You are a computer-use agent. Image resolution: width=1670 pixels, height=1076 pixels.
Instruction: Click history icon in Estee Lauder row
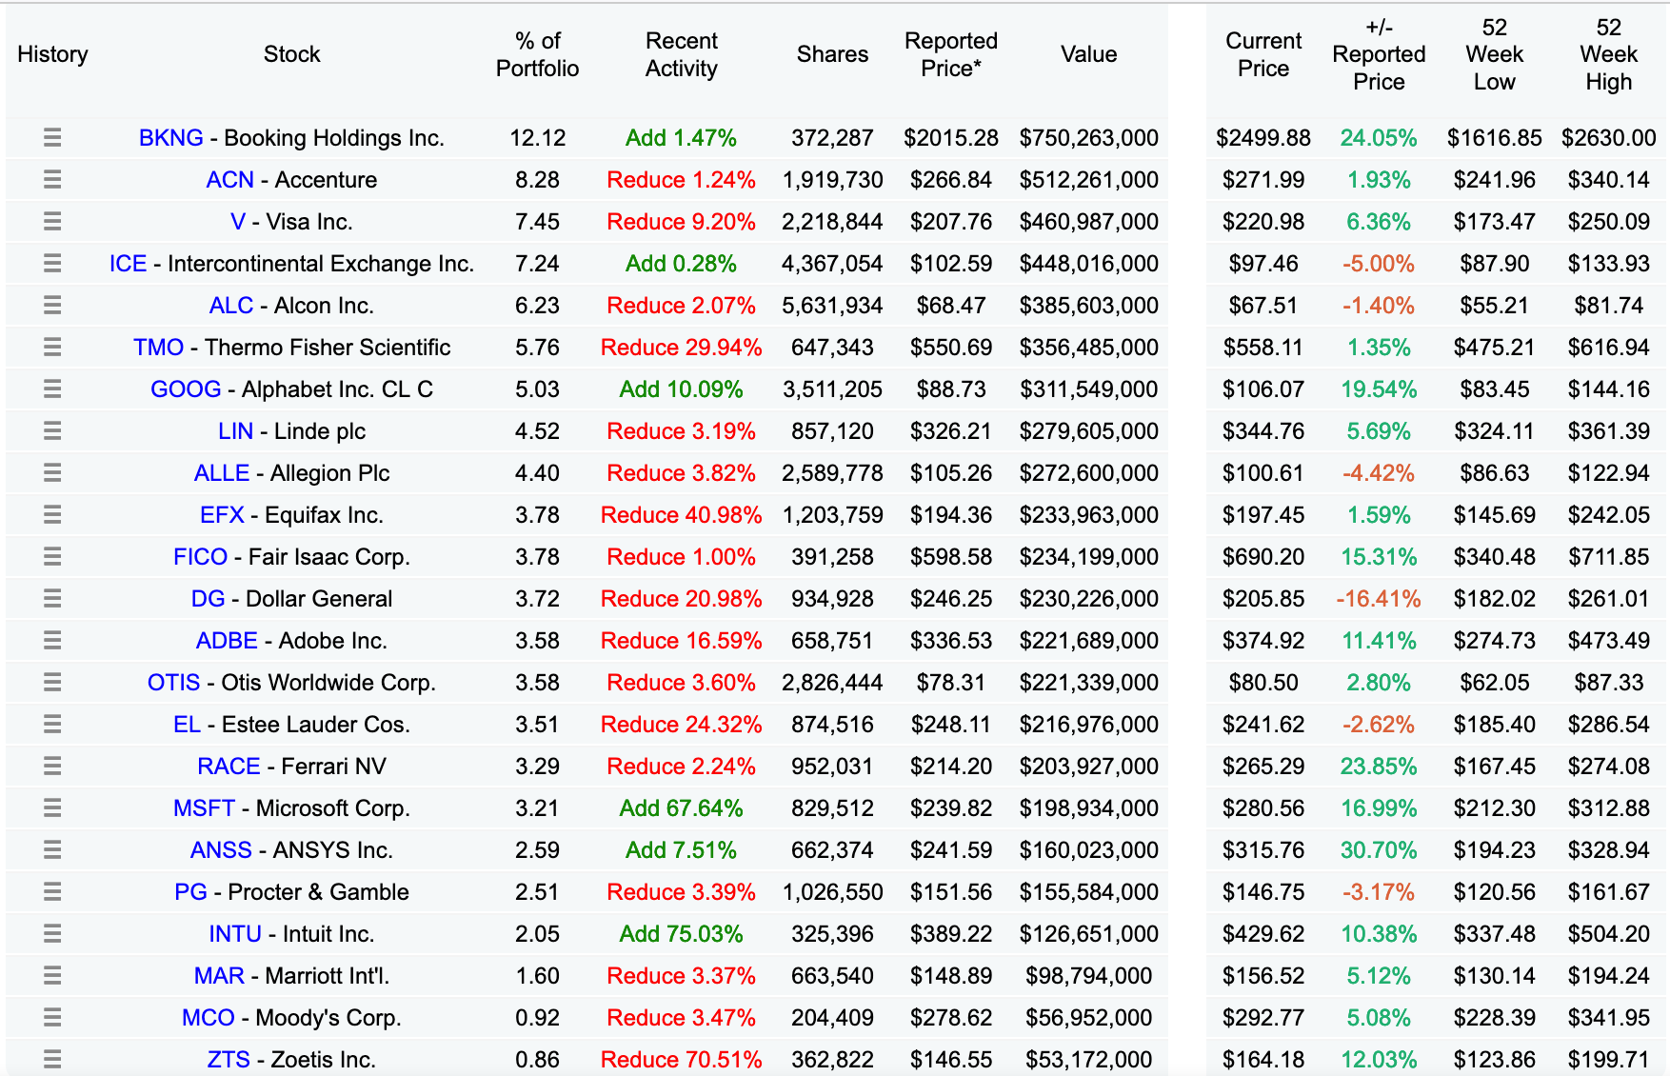[x=52, y=725]
